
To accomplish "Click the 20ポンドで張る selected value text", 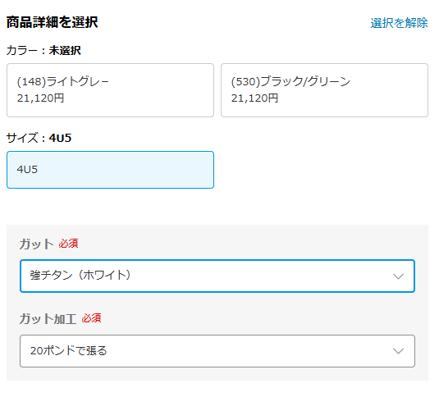I will [69, 350].
